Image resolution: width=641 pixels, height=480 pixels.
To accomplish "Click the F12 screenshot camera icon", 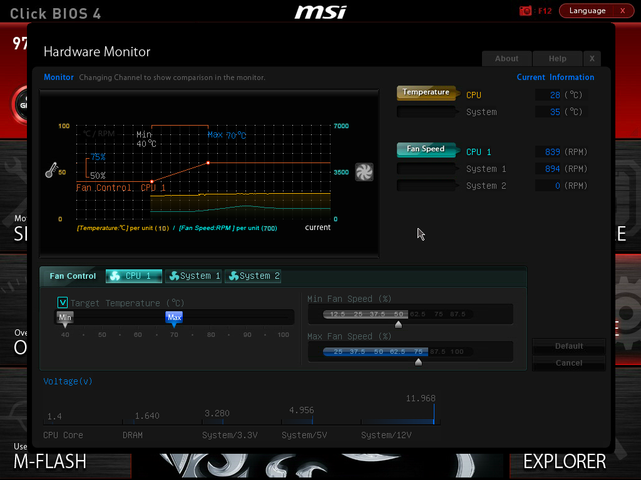I will 525,11.
